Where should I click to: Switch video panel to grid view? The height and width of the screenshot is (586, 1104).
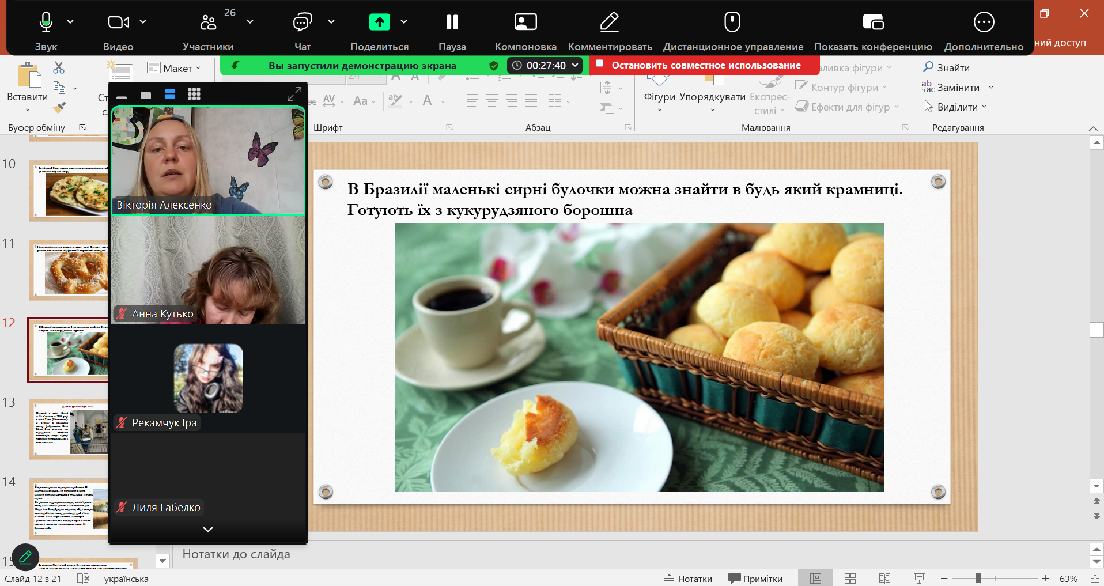coord(194,94)
